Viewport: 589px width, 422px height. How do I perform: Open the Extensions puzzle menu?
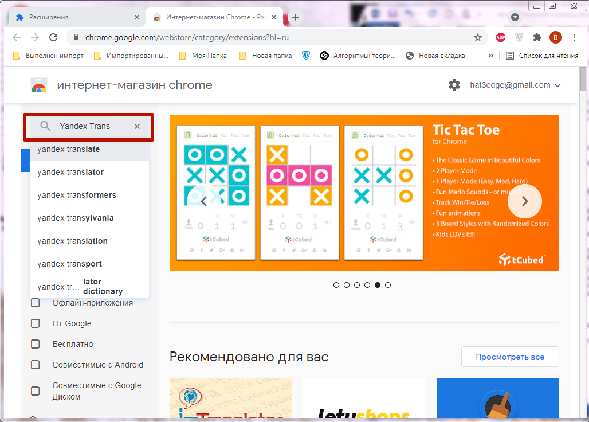point(537,37)
